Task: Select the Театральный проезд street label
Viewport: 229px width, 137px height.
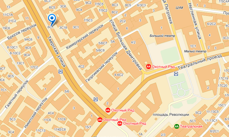Action: pyautogui.click(x=200, y=62)
